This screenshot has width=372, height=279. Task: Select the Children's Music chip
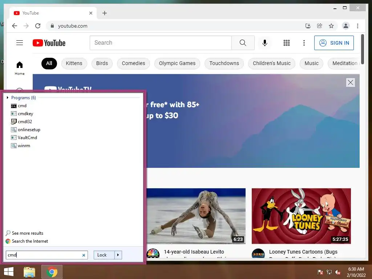click(272, 63)
